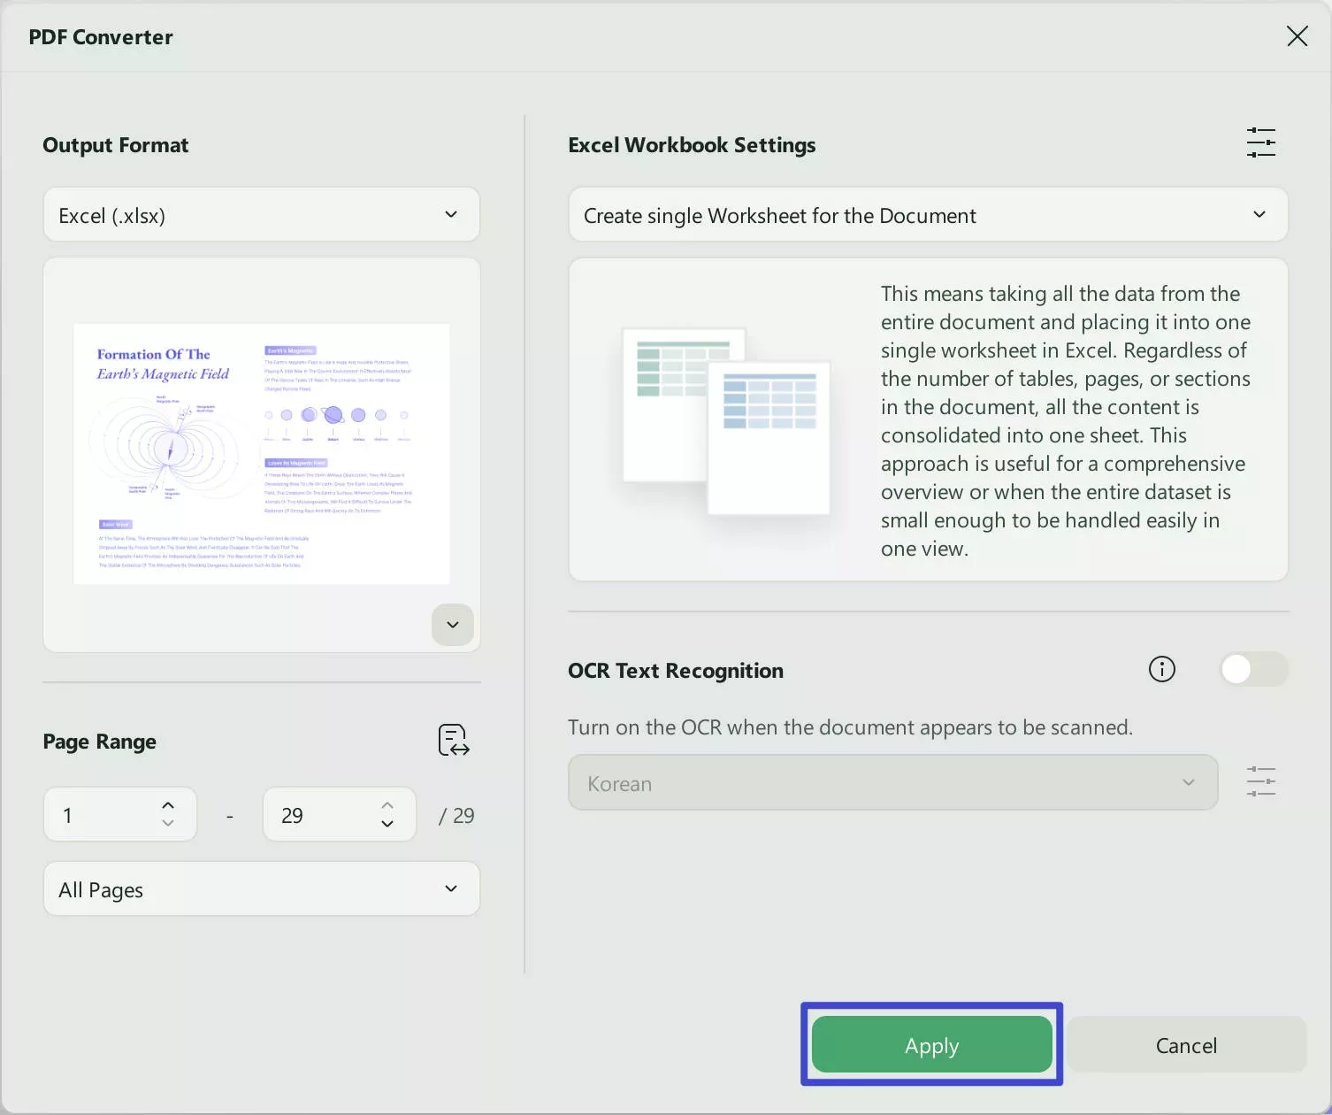Screen dimensions: 1332x1115
Task: Click the Apply button
Action: pyautogui.click(x=931, y=1045)
